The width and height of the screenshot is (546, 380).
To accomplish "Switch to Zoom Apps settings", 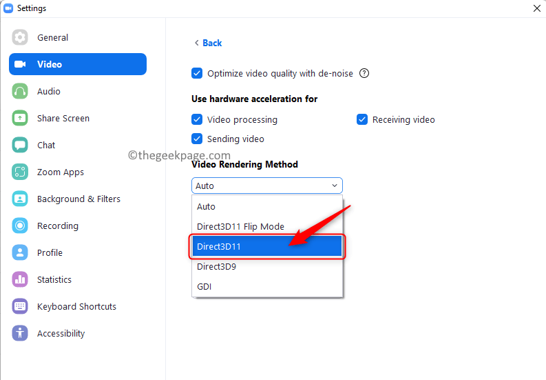I will [61, 172].
